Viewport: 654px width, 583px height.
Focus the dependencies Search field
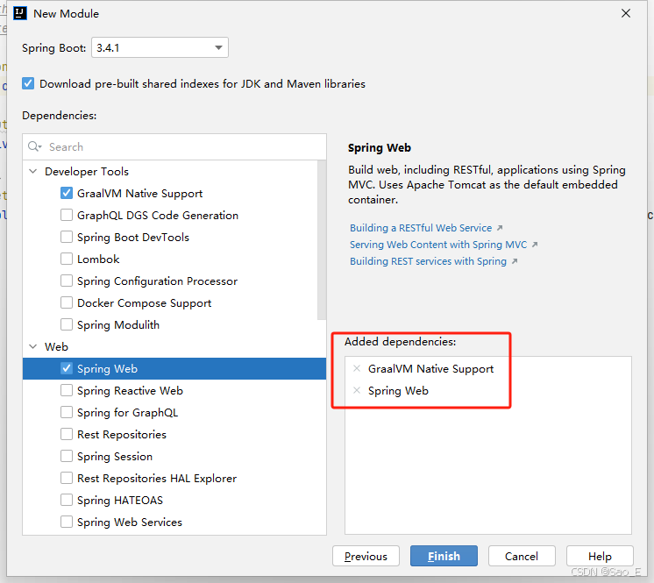tap(174, 146)
